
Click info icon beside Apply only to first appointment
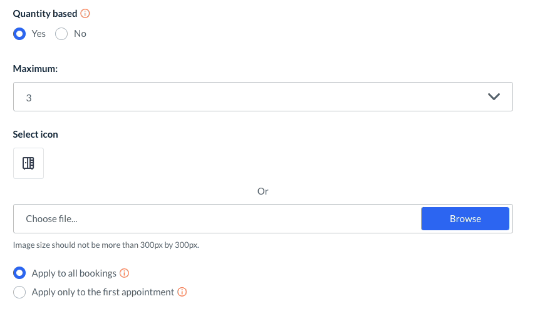point(182,292)
